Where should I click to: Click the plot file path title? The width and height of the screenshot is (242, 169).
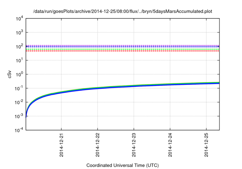123,11
